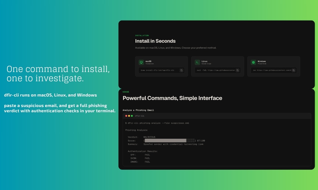Image resolution: width=318 pixels, height=190 pixels.
Task: Copy the Windows iwr install command
Action: 293,70
